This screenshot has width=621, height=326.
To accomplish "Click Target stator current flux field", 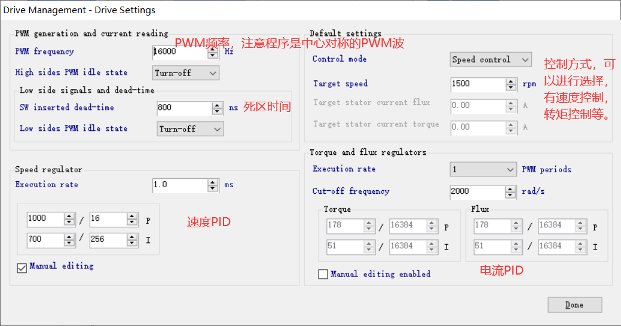I will click(478, 106).
